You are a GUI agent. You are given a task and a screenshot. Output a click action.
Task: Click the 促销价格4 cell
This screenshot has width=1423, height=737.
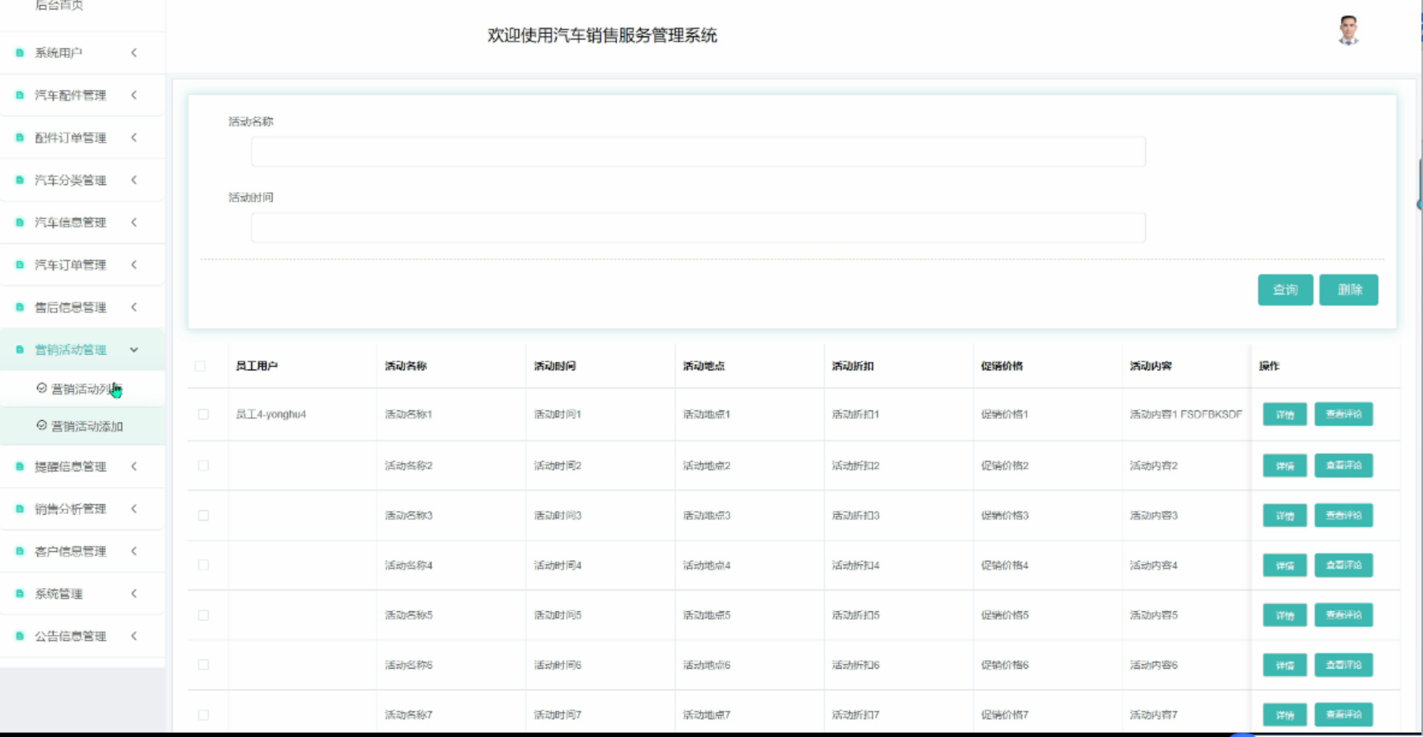[1004, 565]
